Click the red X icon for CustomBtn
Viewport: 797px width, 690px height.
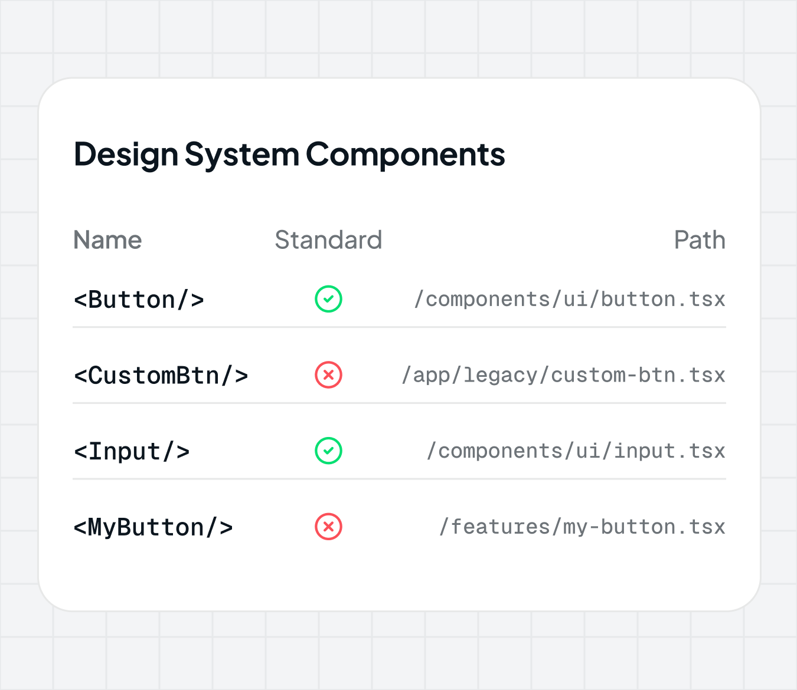[x=328, y=375]
